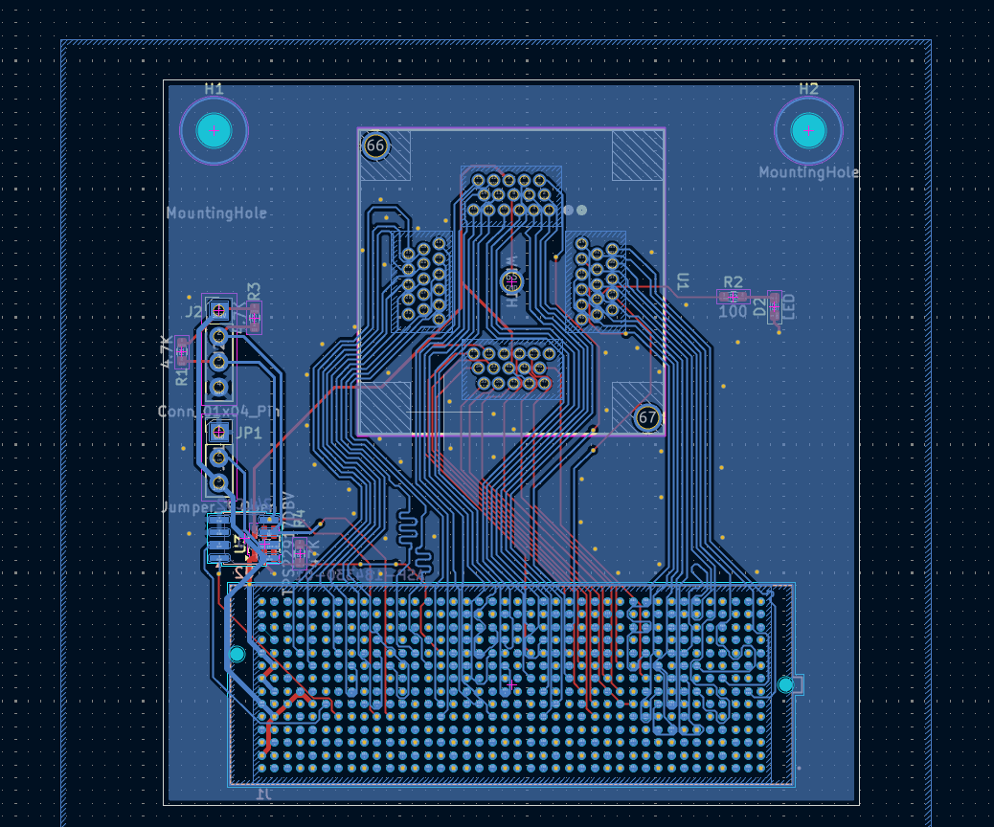Image resolution: width=994 pixels, height=827 pixels.
Task: Click the U1 reference label
Action: coord(683,282)
